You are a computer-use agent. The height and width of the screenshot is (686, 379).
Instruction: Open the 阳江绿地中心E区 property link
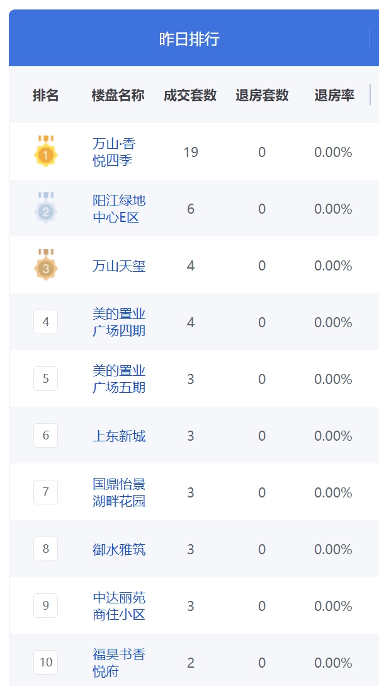pos(119,209)
